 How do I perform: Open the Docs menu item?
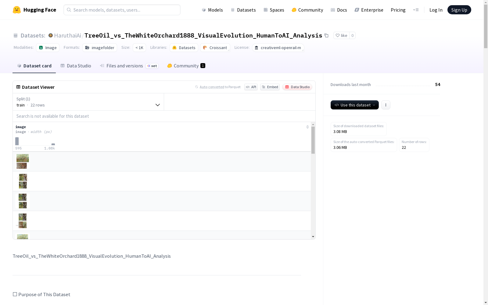(339, 10)
